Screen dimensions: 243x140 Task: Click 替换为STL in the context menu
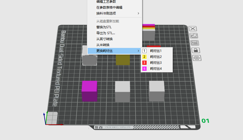pyautogui.click(x=104, y=27)
